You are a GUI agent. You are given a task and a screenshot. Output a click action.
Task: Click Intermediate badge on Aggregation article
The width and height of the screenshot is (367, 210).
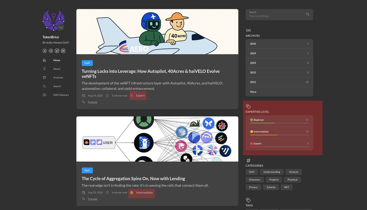point(142,193)
